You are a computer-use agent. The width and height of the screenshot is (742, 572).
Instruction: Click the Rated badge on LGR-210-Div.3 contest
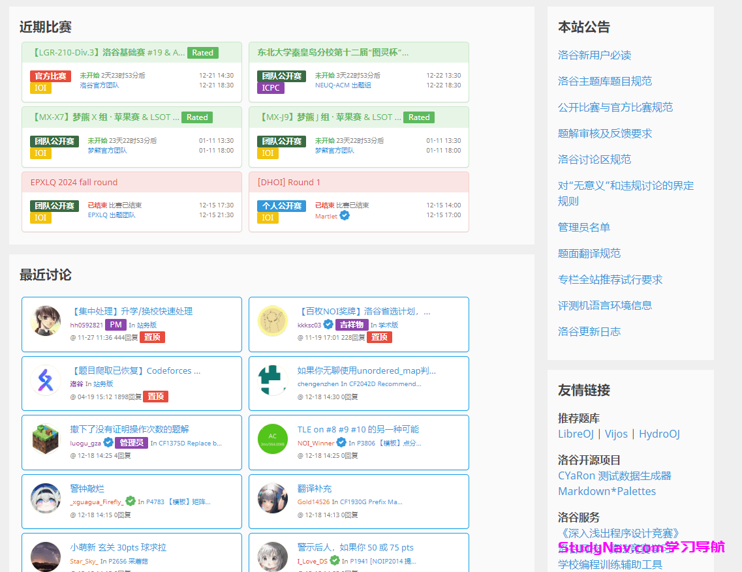click(203, 53)
